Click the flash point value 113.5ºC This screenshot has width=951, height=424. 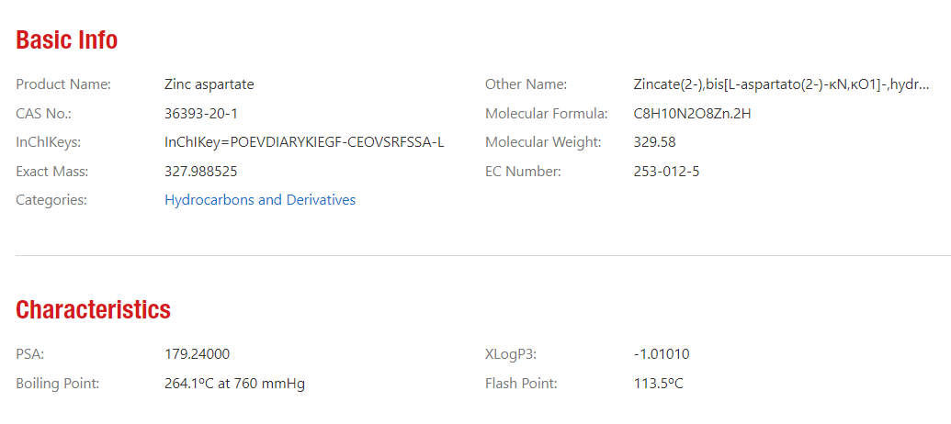(x=658, y=384)
